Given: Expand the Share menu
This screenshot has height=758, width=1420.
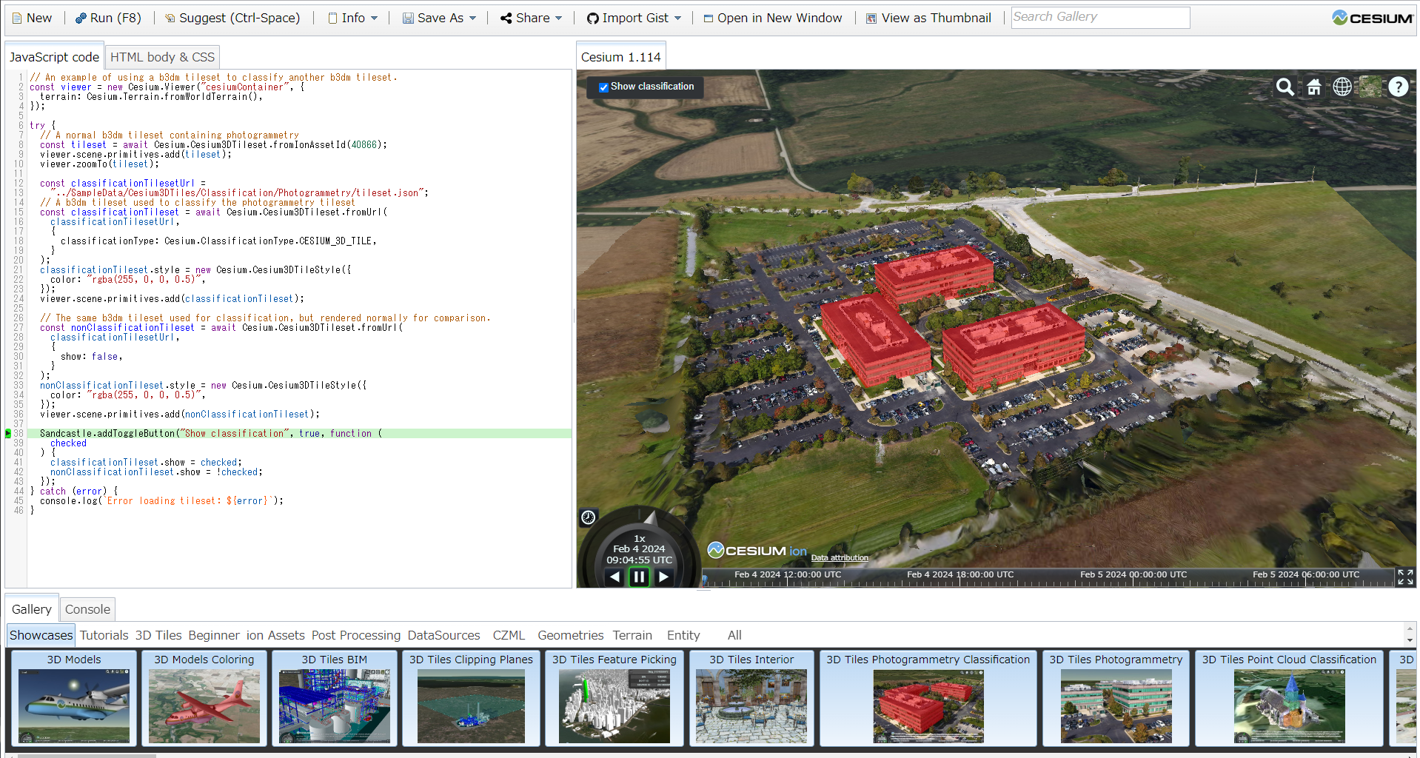Looking at the screenshot, I should [530, 17].
